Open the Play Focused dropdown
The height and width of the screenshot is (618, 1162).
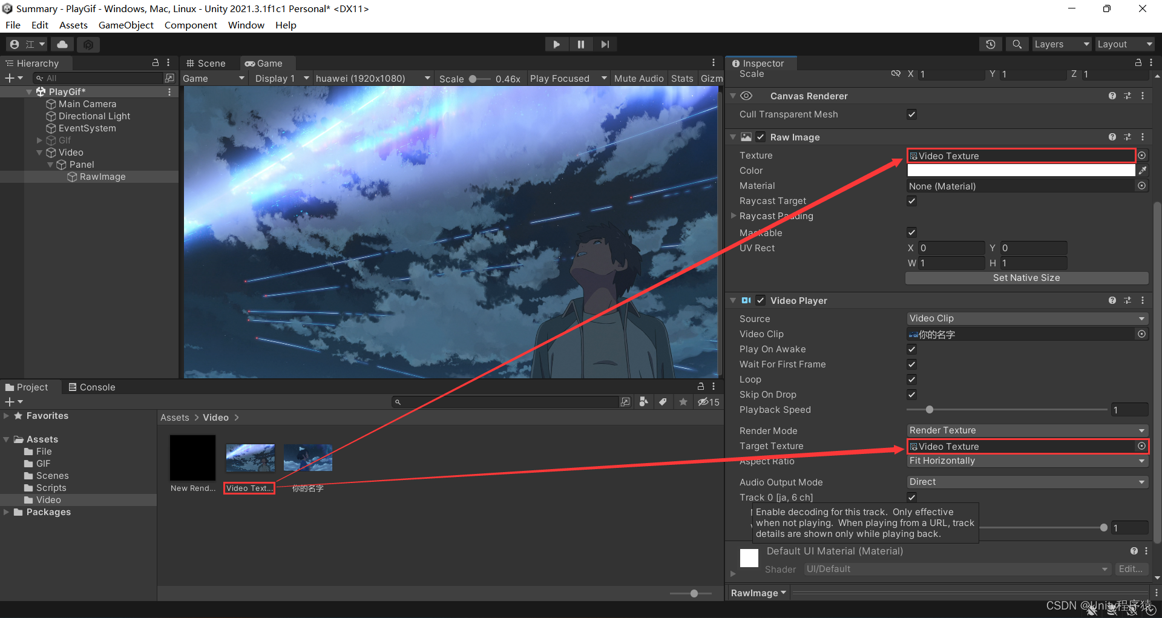[x=568, y=79]
